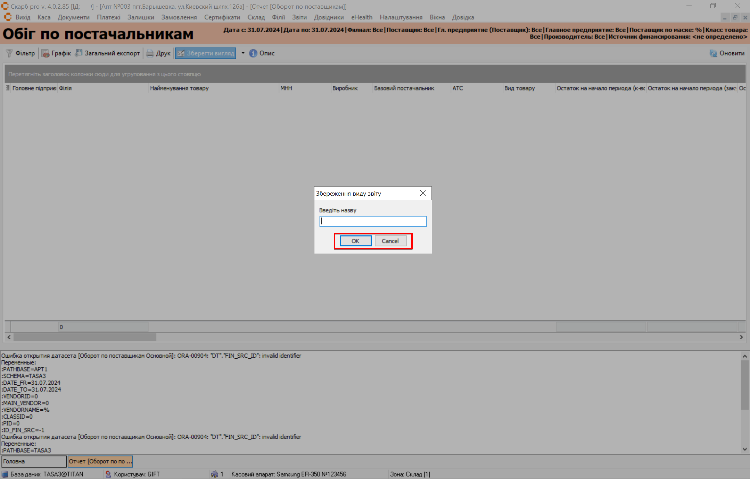Click the column chooser grid icon
750x479 pixels.
pos(8,88)
